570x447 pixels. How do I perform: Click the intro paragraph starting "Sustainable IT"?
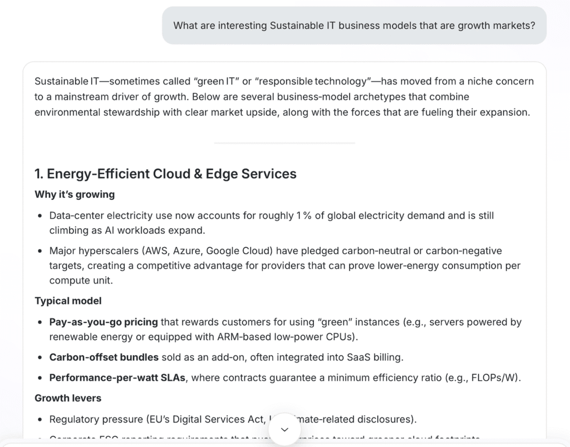point(284,97)
